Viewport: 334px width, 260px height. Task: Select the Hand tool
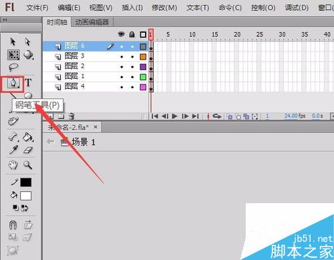[13, 165]
